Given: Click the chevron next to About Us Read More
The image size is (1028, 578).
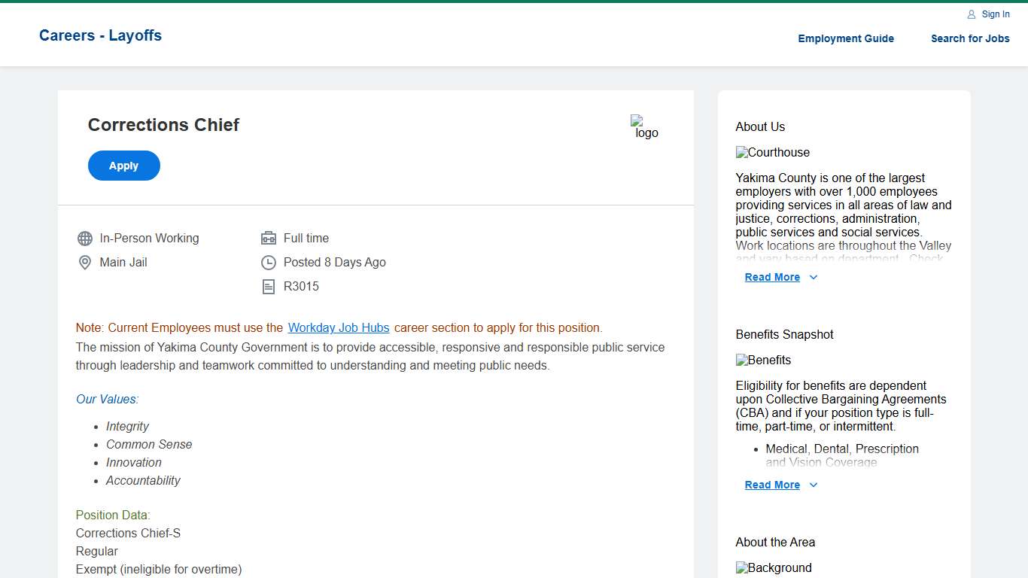Looking at the screenshot, I should (x=814, y=278).
